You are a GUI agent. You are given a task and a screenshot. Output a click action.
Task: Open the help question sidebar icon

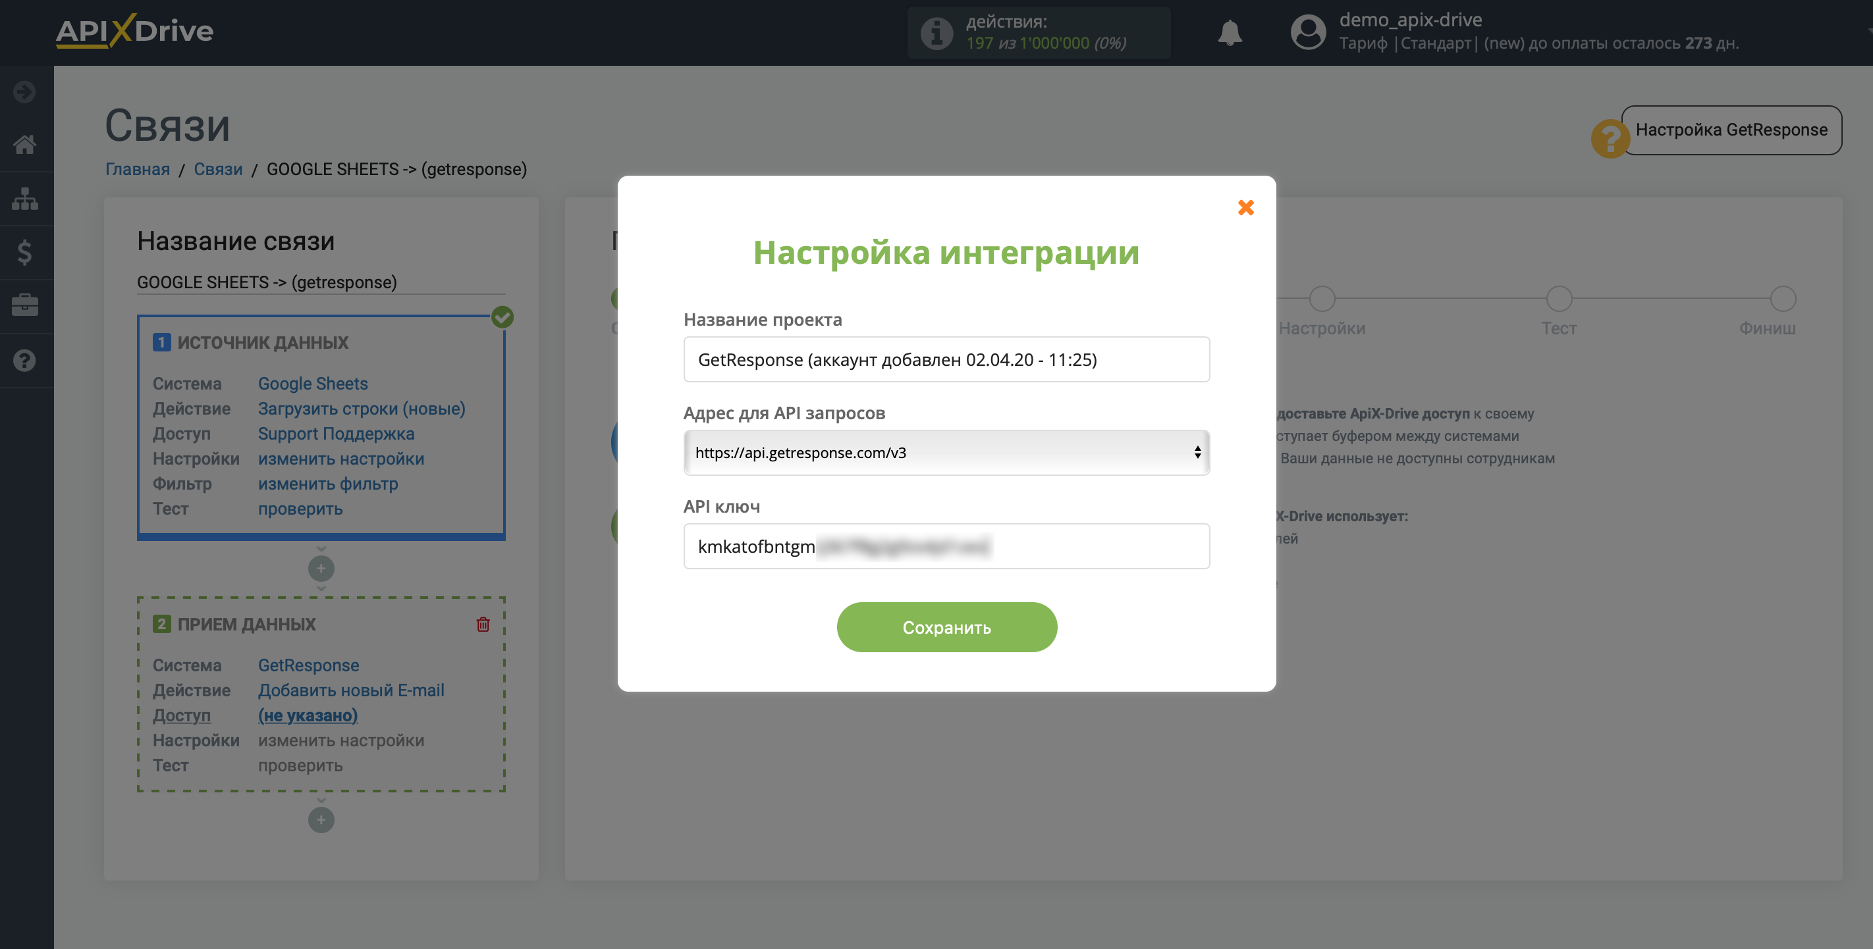25,360
